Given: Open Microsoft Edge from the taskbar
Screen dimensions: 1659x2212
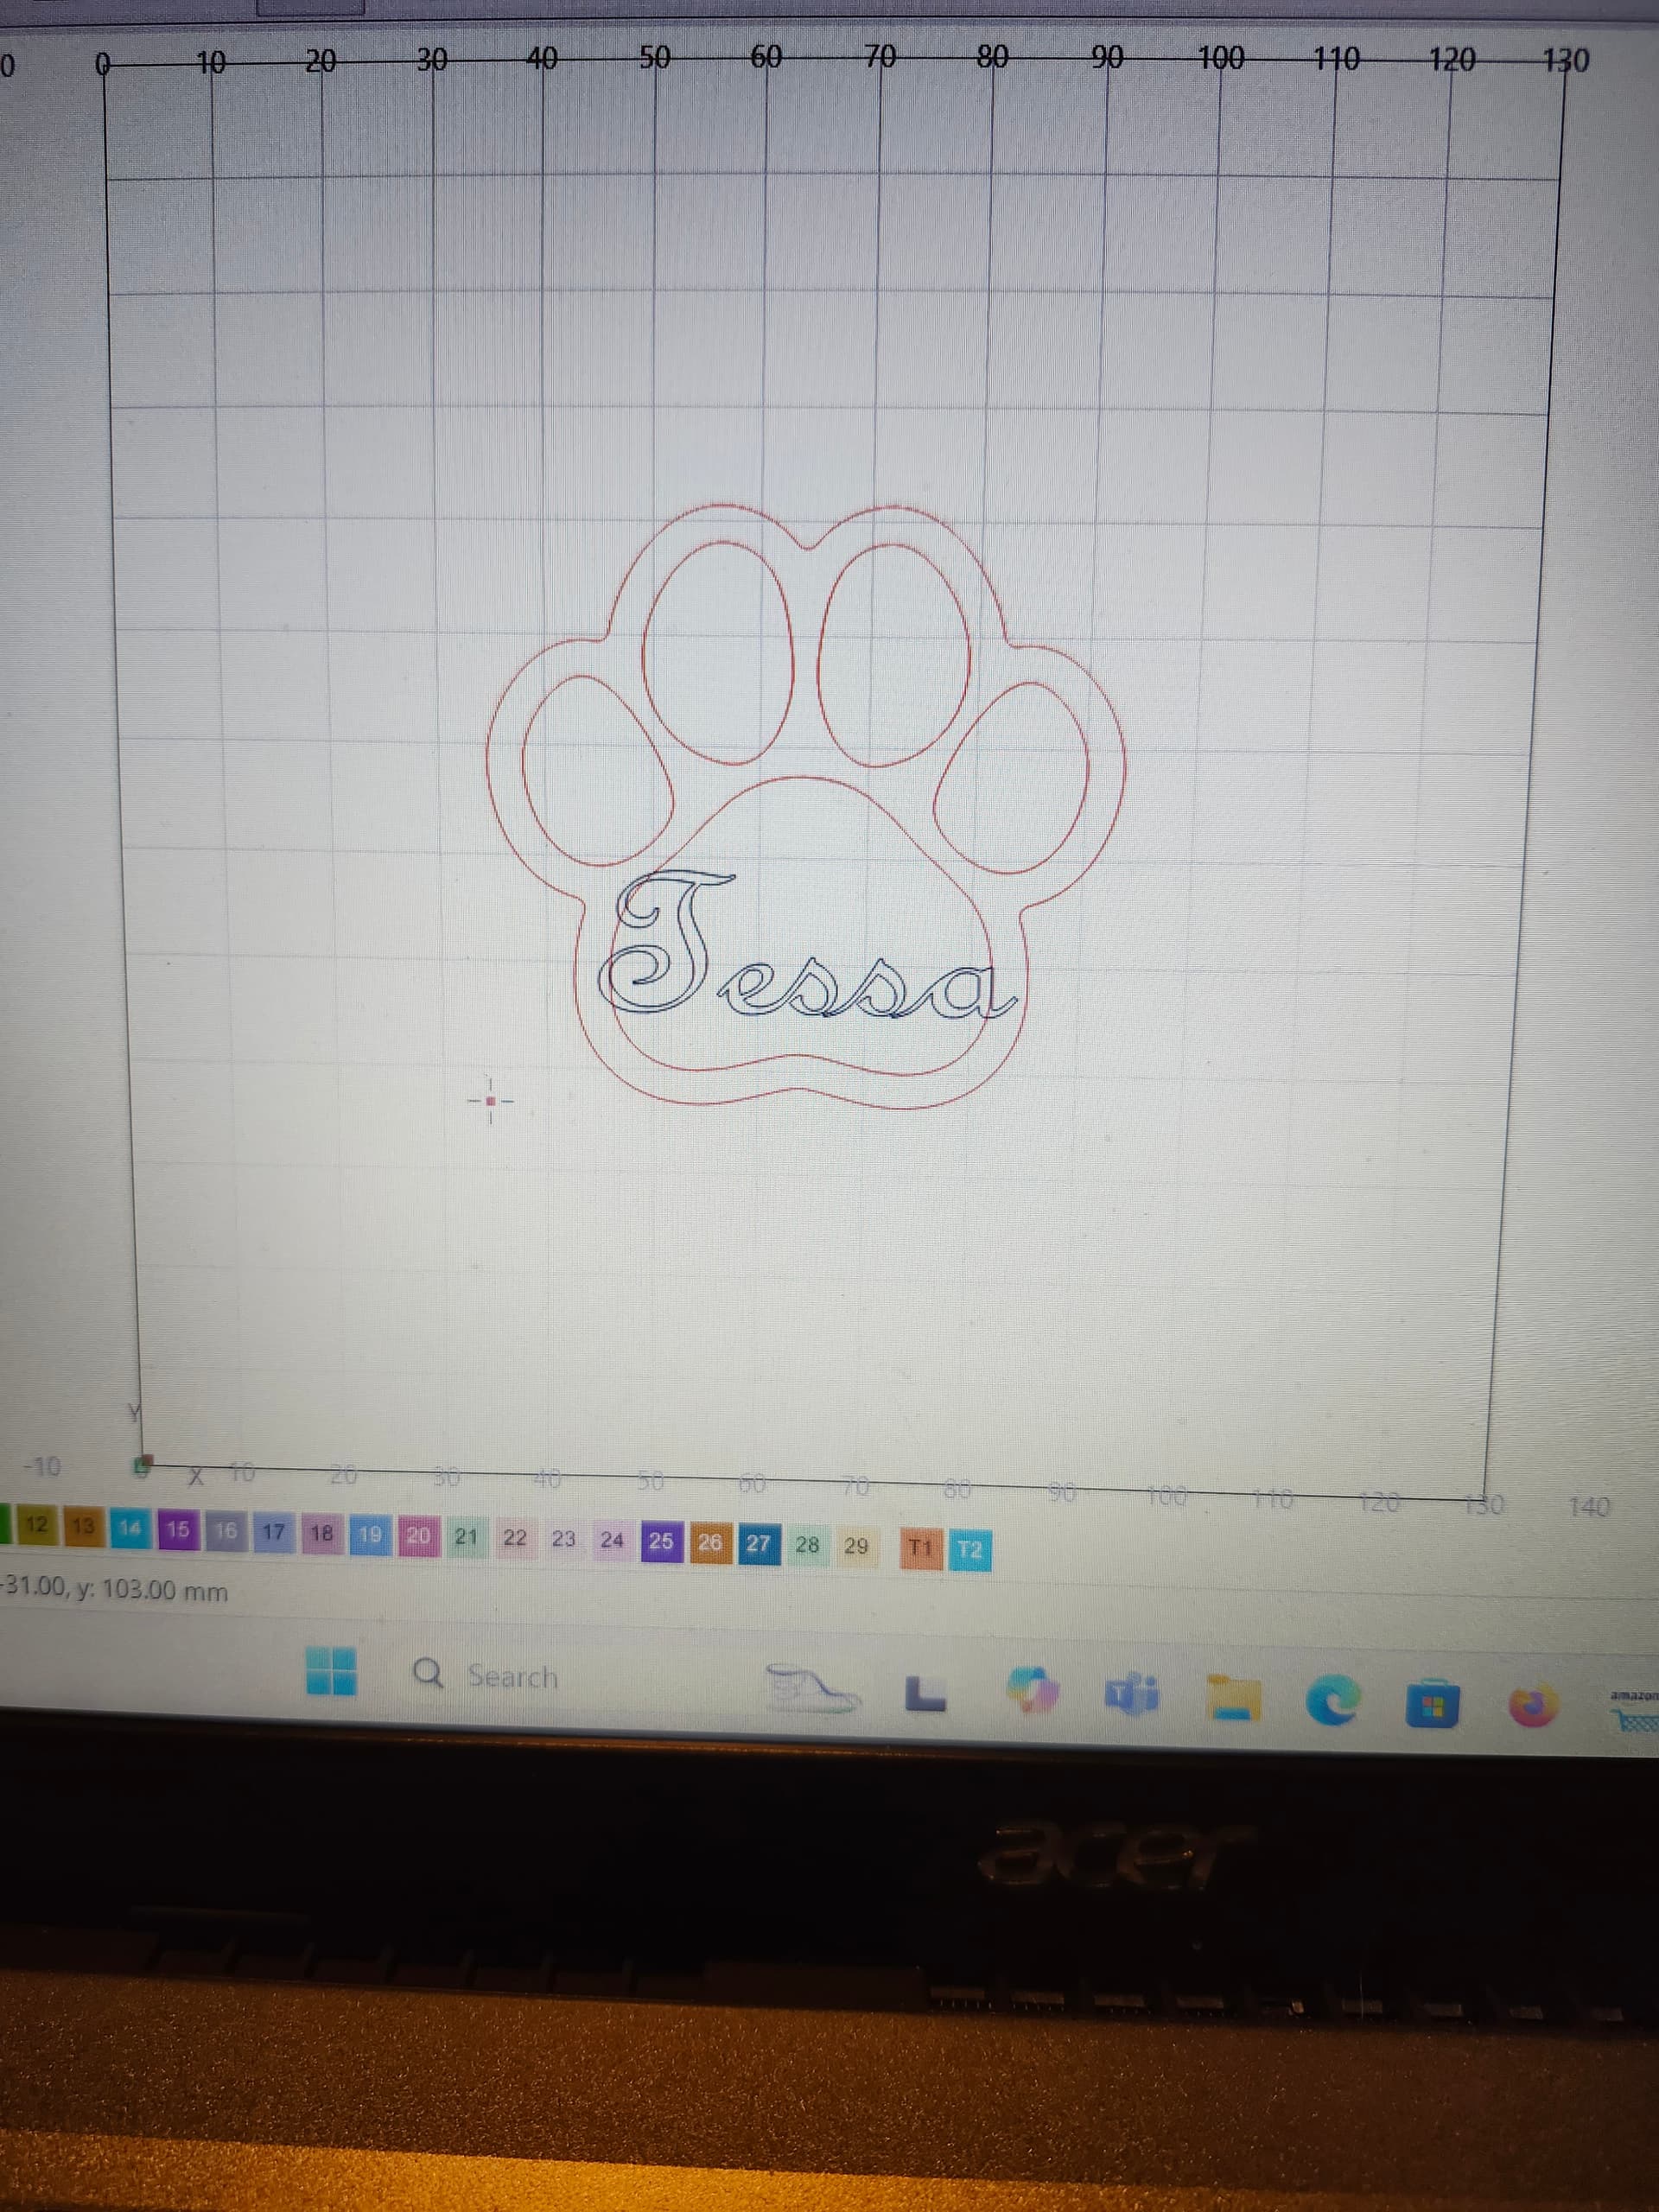Looking at the screenshot, I should [x=1332, y=1701].
